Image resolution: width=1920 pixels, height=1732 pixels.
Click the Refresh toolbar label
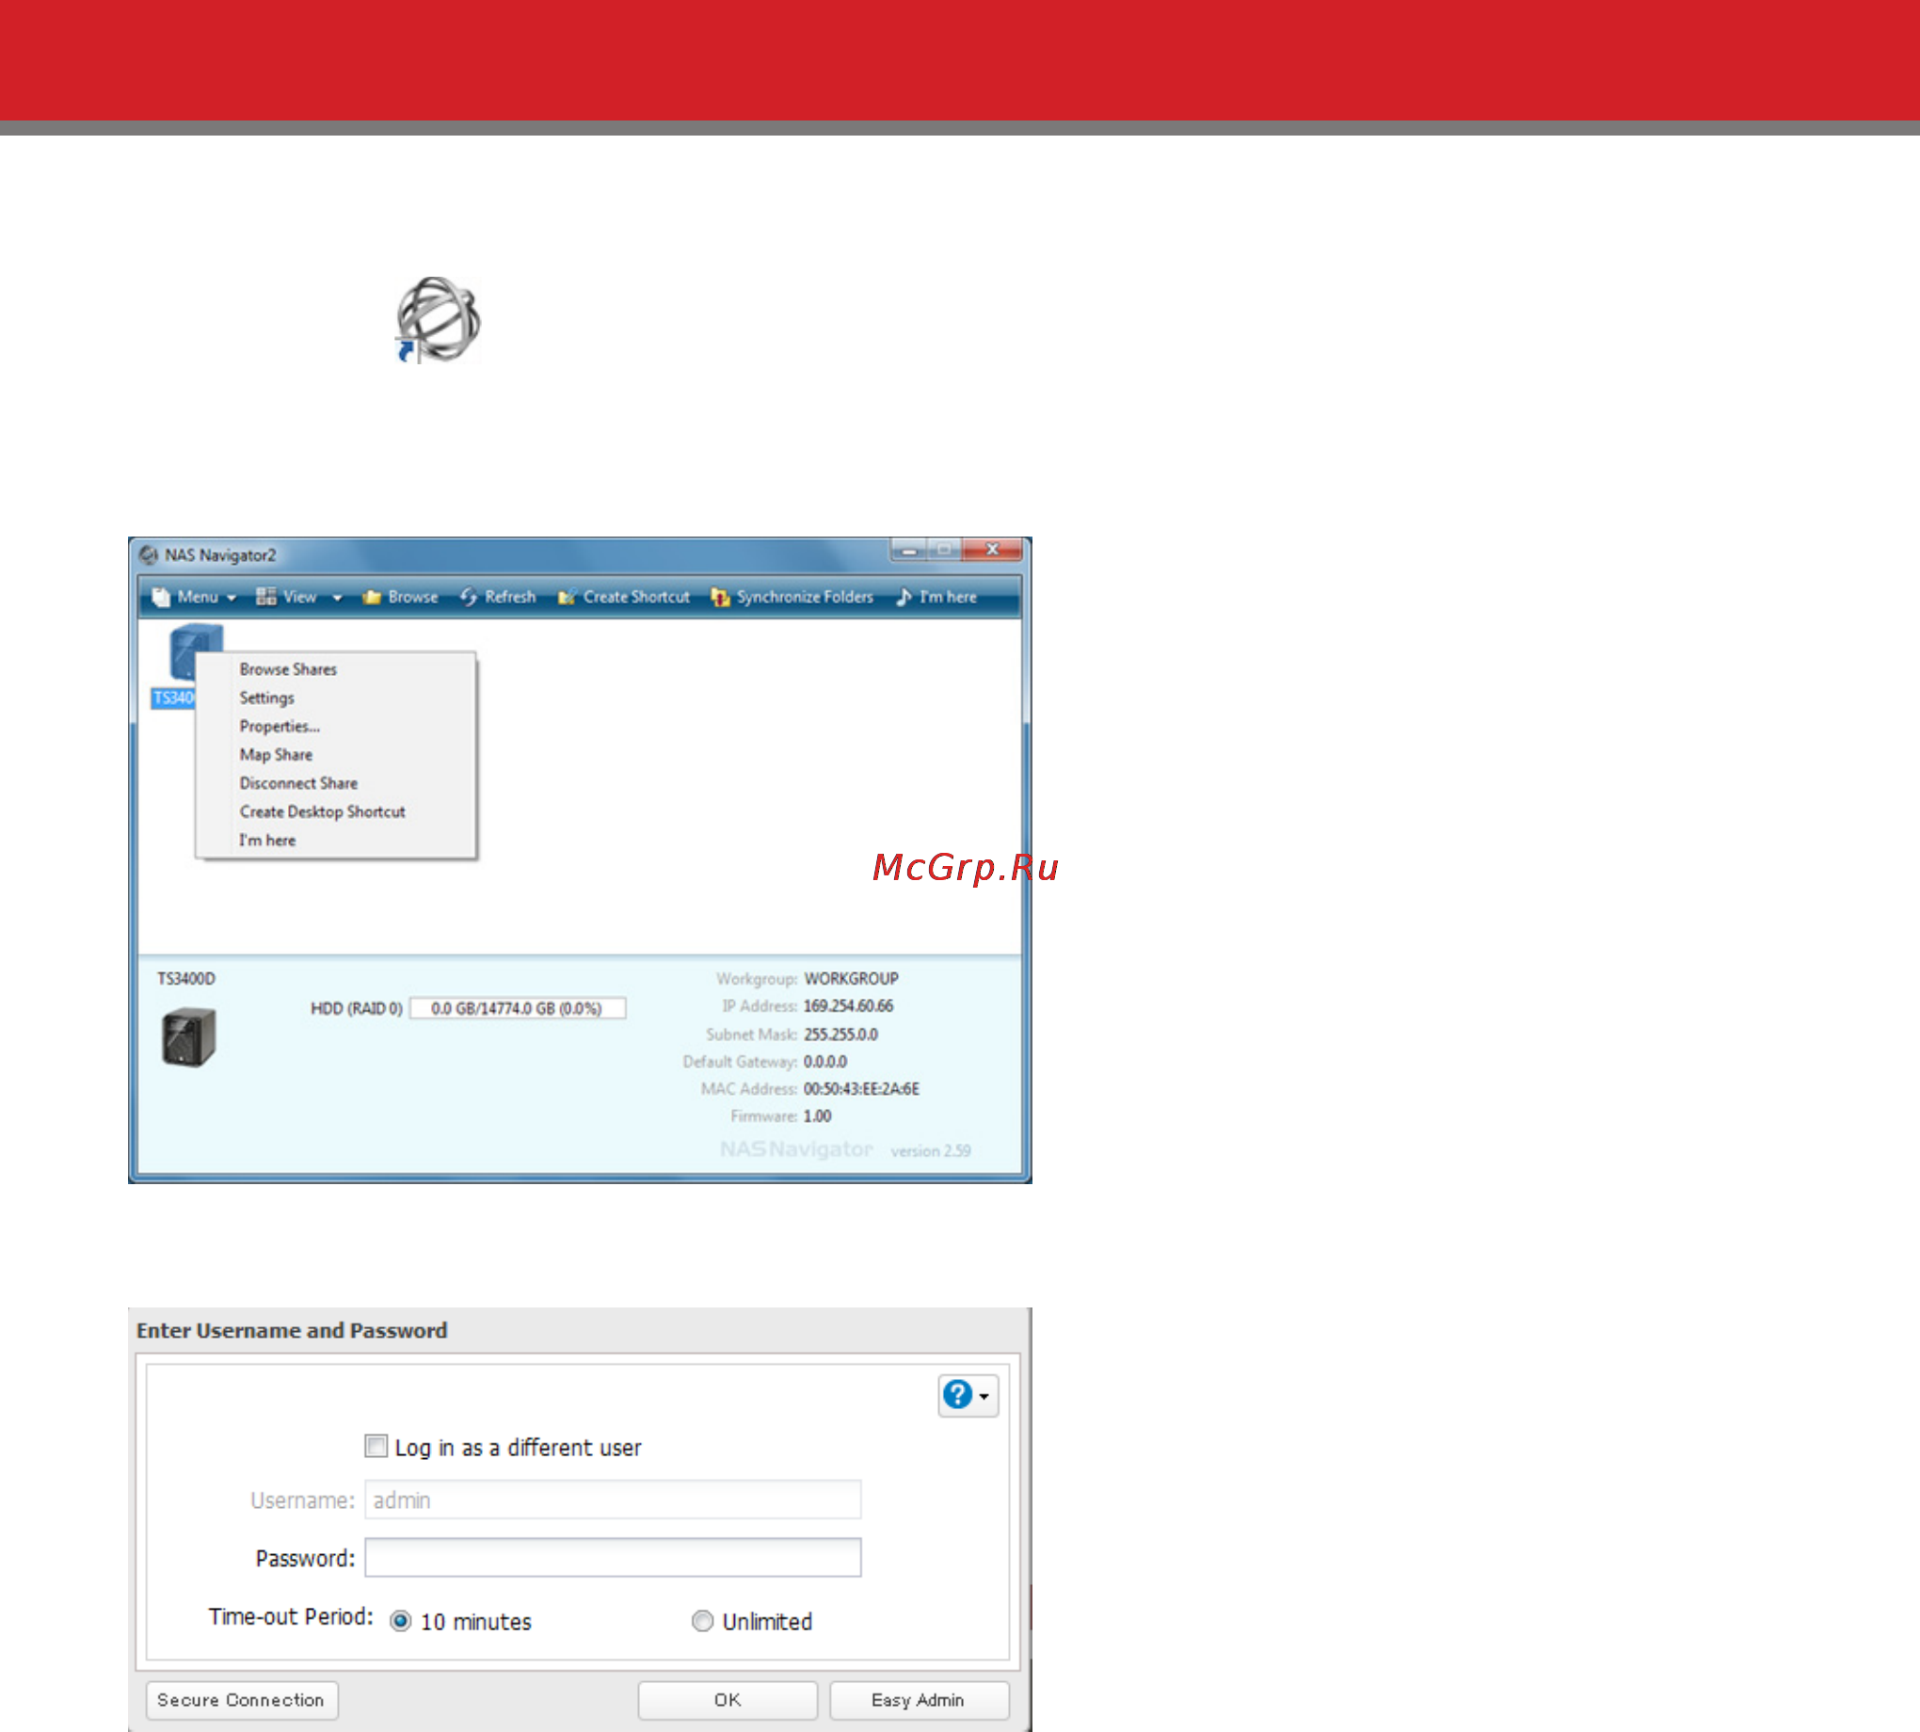click(510, 597)
